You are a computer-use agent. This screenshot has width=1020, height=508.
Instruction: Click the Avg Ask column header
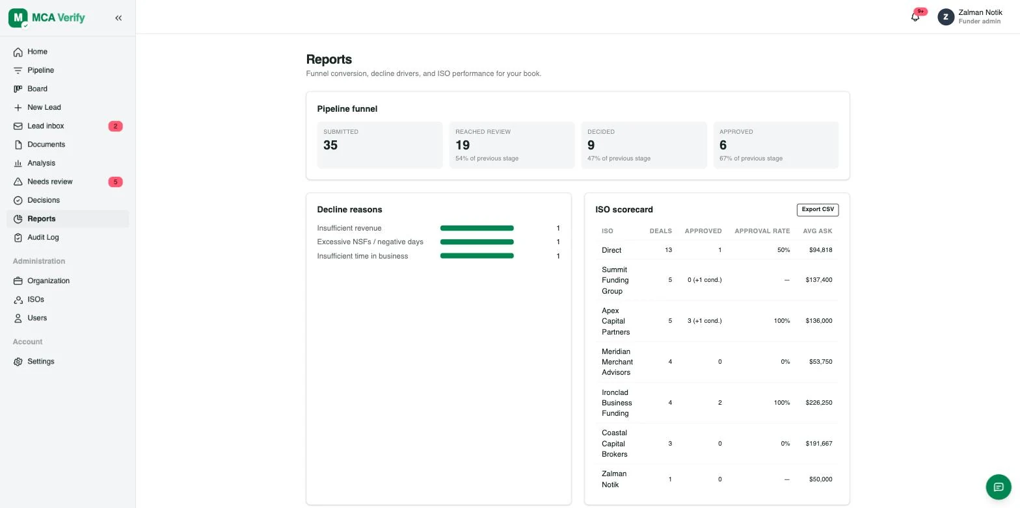tap(818, 231)
